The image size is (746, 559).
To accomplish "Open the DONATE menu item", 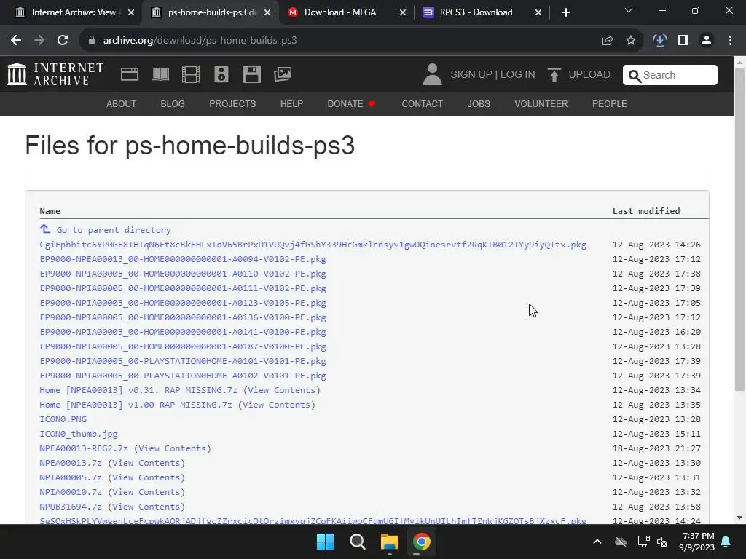I will point(351,103).
